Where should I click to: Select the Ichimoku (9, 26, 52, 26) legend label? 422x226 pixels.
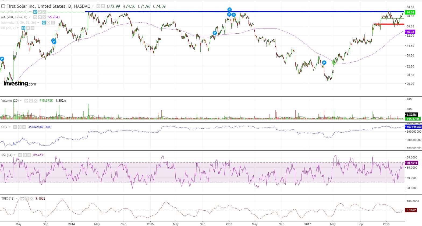(x=19, y=23)
